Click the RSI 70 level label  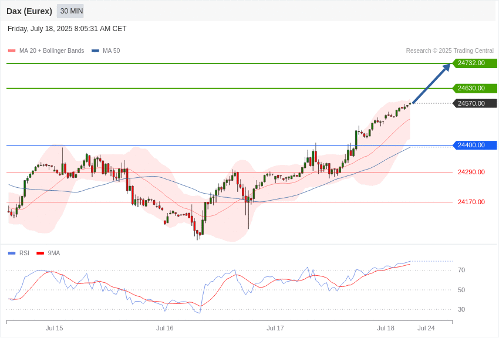[461, 270]
